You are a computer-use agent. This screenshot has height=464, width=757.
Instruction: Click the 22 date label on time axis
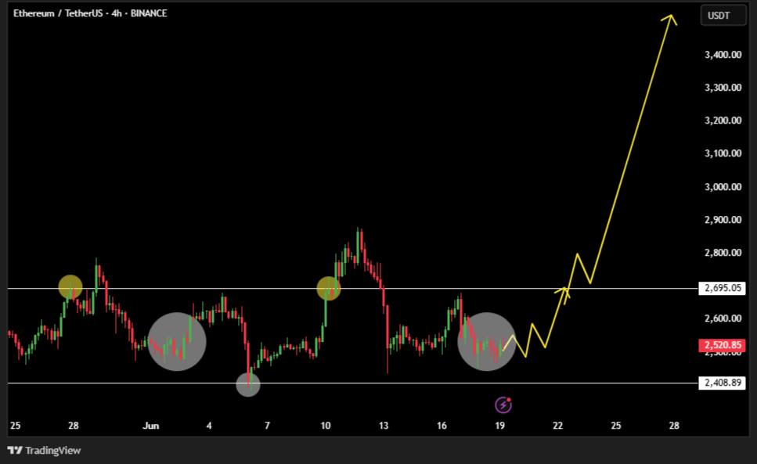point(557,426)
